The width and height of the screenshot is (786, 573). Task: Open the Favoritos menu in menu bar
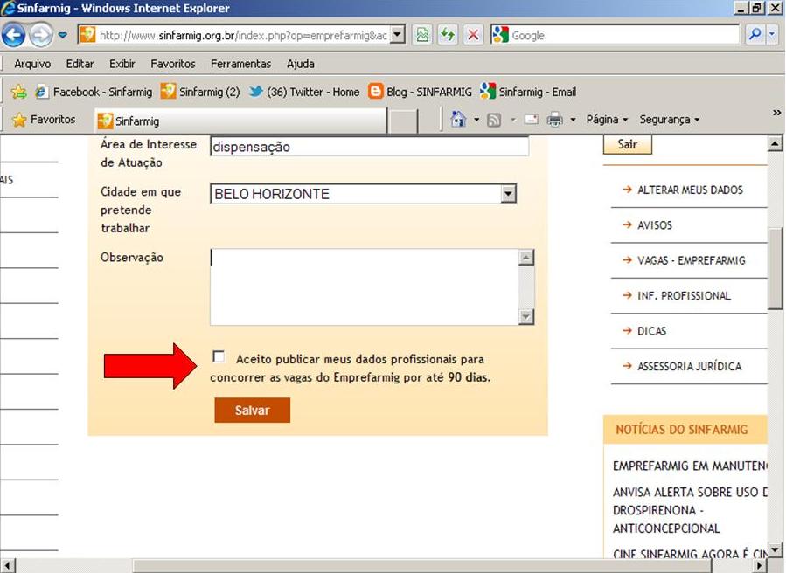(173, 64)
